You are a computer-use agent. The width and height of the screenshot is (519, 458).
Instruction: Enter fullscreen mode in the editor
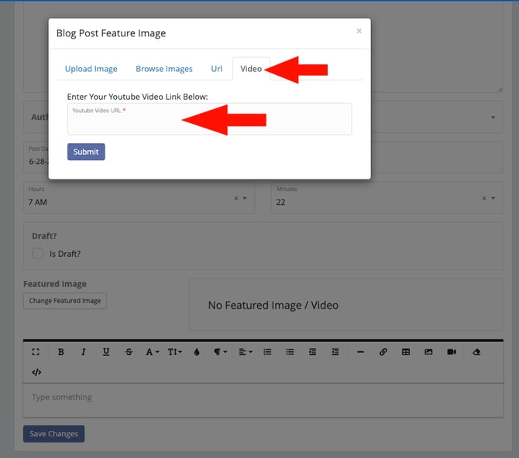tap(36, 352)
